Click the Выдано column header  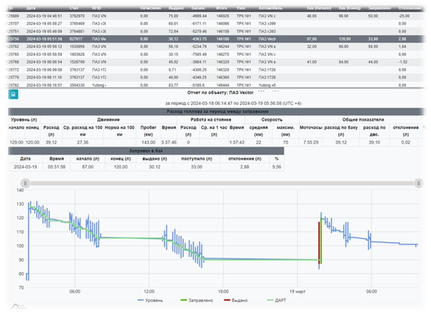click(176, 8)
